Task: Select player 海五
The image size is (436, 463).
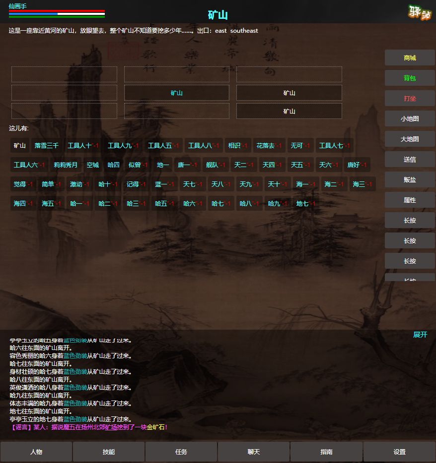Action: coord(51,203)
